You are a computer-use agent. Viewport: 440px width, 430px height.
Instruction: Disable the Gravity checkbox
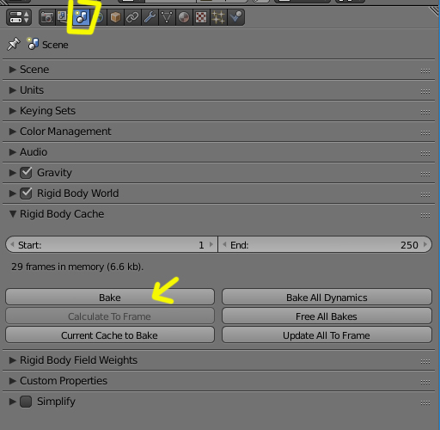[x=26, y=173]
